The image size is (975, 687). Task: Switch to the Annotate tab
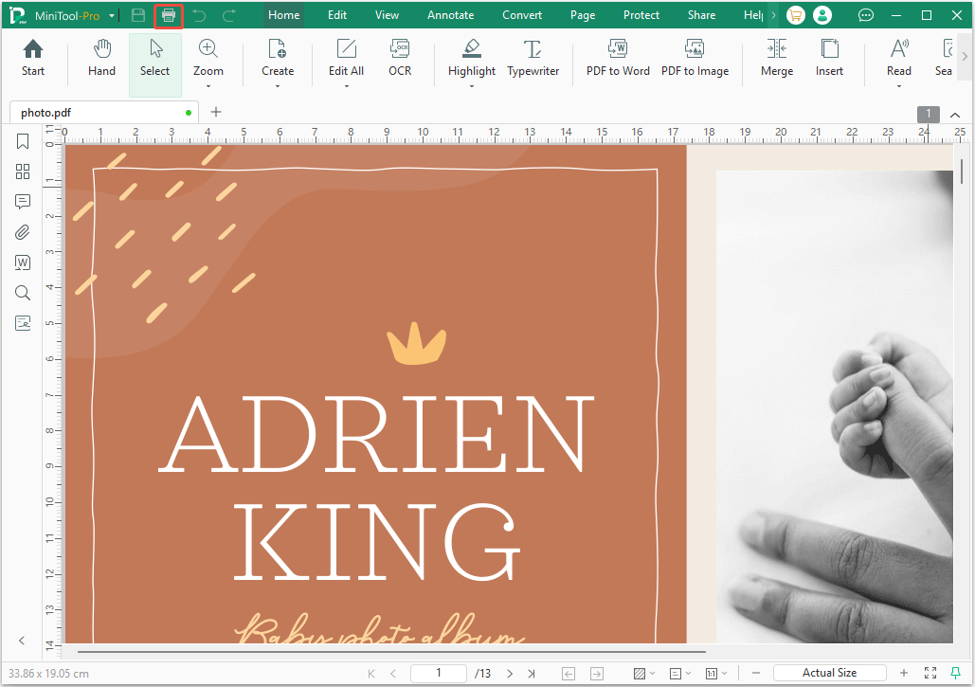451,15
